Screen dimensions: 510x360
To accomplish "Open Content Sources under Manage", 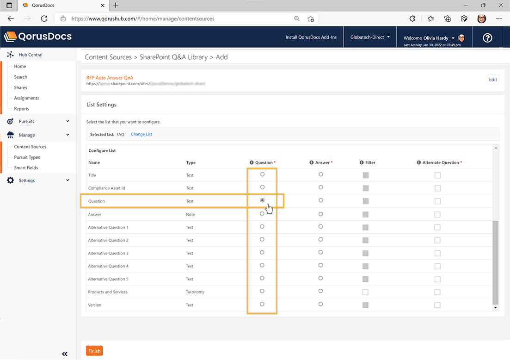I will pyautogui.click(x=30, y=147).
